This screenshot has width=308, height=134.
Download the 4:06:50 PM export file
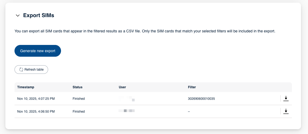pyautogui.click(x=286, y=111)
